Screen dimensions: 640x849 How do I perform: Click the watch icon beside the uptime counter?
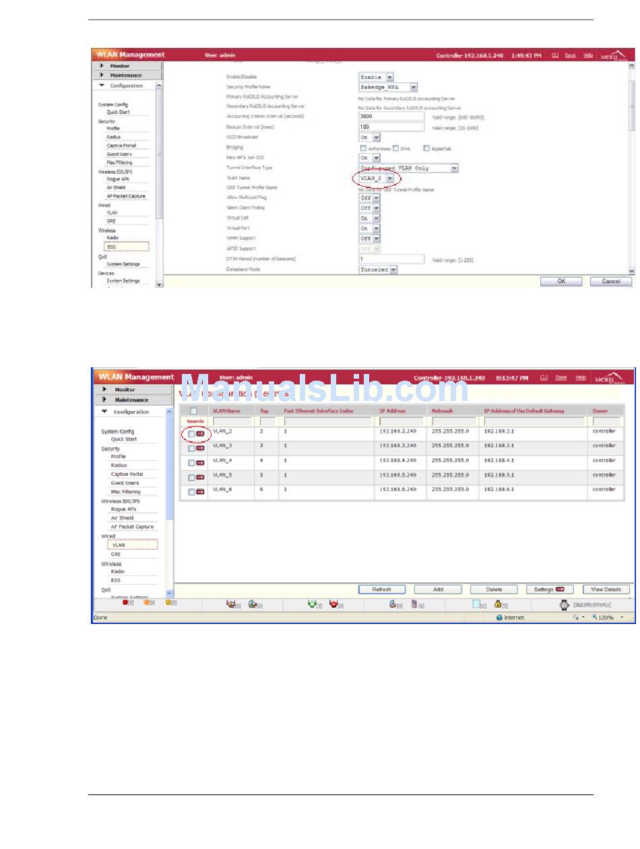point(564,604)
